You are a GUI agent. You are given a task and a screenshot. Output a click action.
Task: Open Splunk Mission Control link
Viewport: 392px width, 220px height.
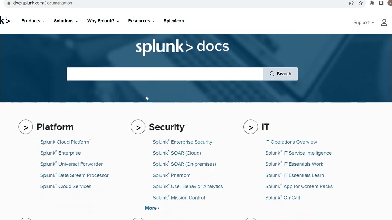[179, 198]
